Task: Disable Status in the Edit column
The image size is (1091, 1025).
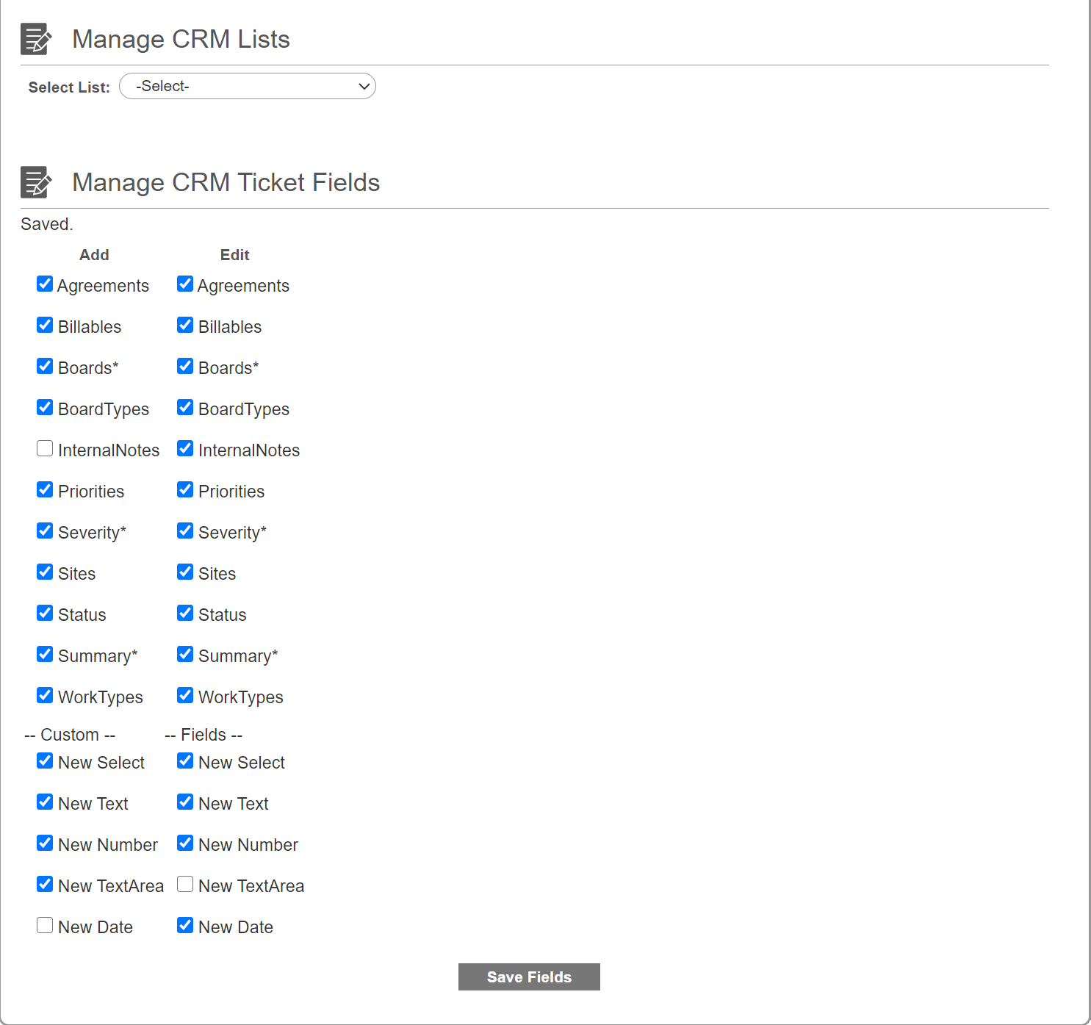Action: [x=185, y=613]
